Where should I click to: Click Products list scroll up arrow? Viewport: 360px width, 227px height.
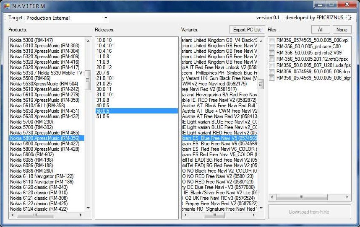click(88, 41)
